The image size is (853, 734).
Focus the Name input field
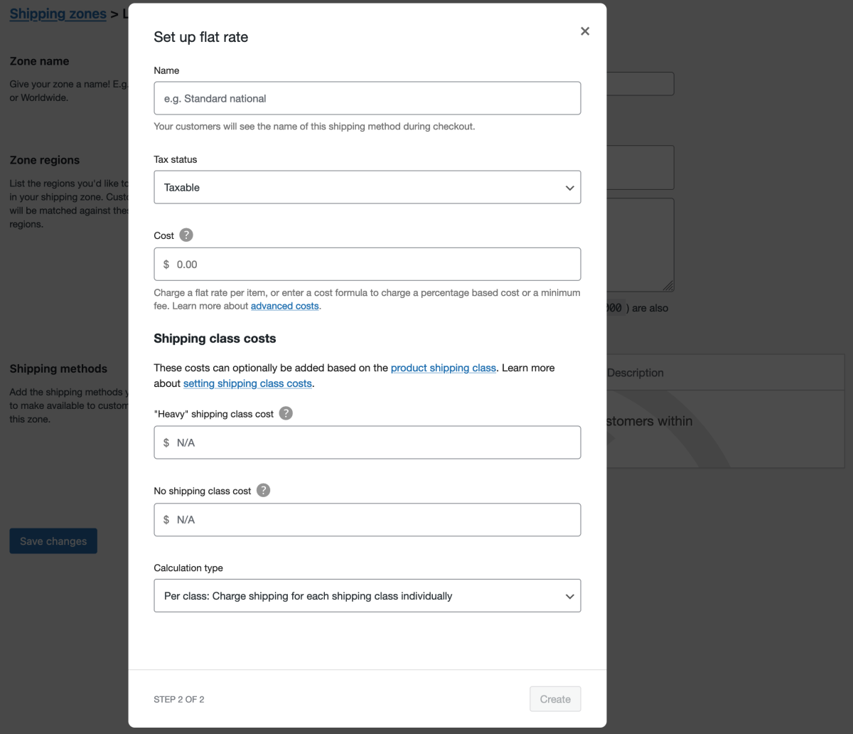tap(367, 97)
